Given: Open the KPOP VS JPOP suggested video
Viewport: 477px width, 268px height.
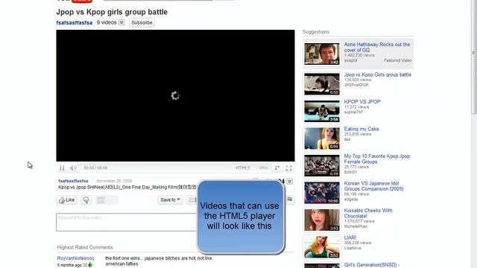Looking at the screenshot, I should coord(362,102).
